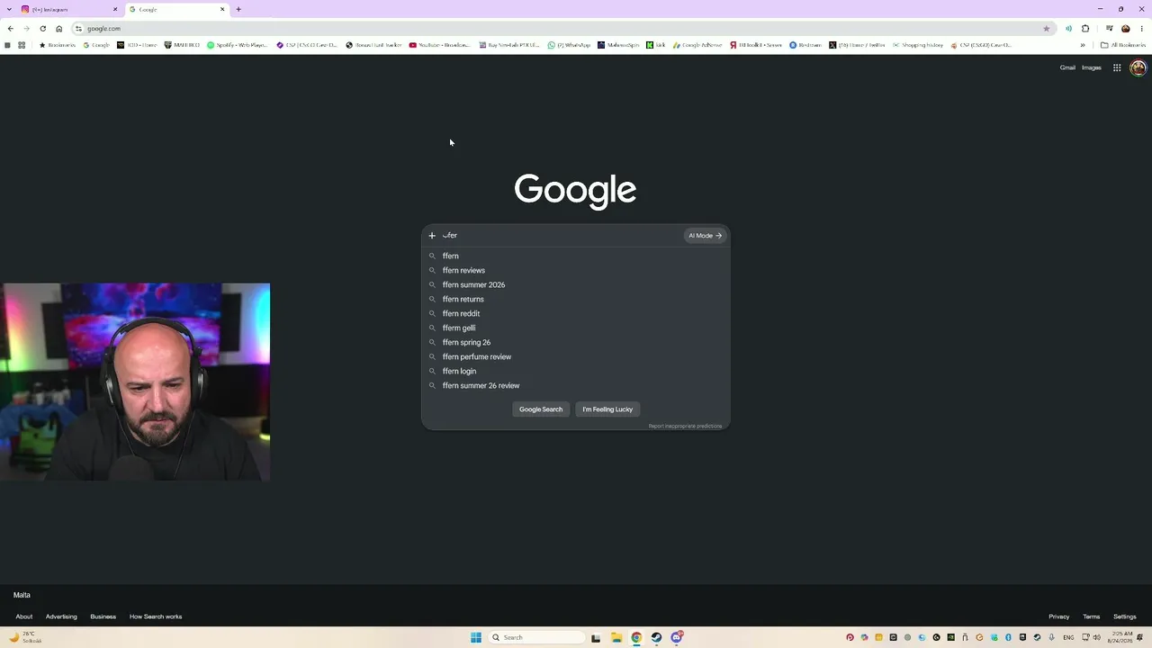Image resolution: width=1152 pixels, height=648 pixels.
Task: Open the About link in the footer
Action: [24, 616]
